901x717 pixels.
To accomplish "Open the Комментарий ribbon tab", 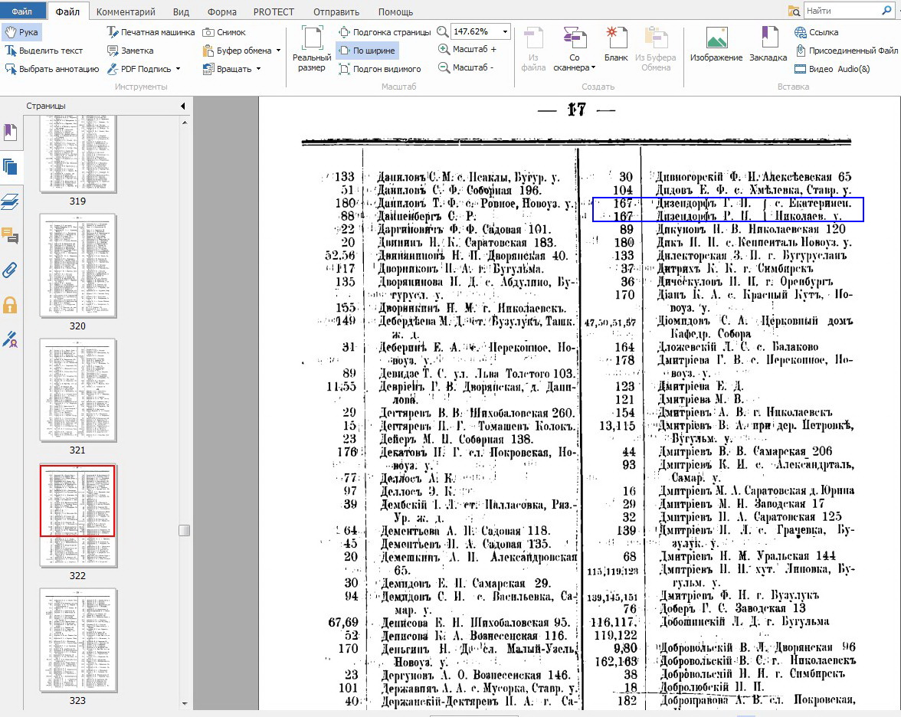I will tap(126, 11).
